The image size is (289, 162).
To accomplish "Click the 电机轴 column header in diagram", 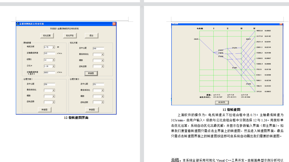I will pyautogui.click(x=200, y=28).
